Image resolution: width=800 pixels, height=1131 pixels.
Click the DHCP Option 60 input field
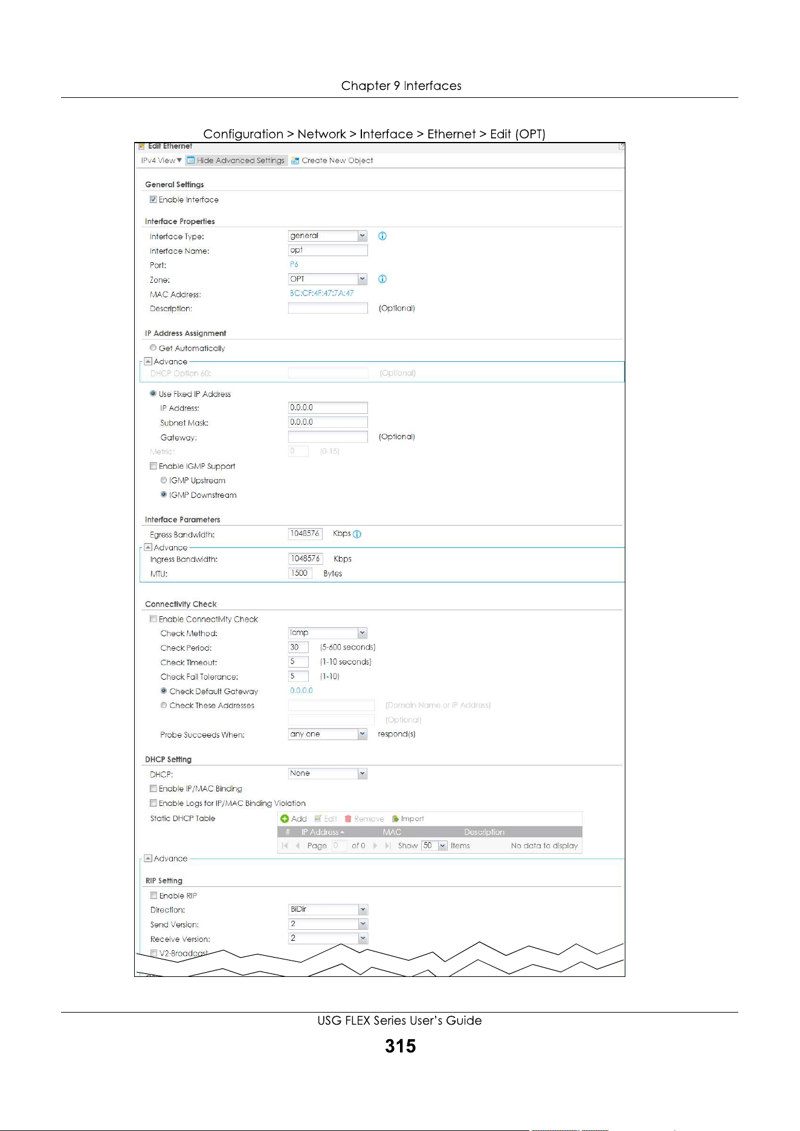pyautogui.click(x=328, y=373)
